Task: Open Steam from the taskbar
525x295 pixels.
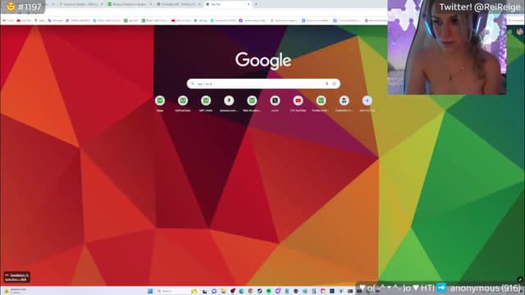Action: coord(259,291)
